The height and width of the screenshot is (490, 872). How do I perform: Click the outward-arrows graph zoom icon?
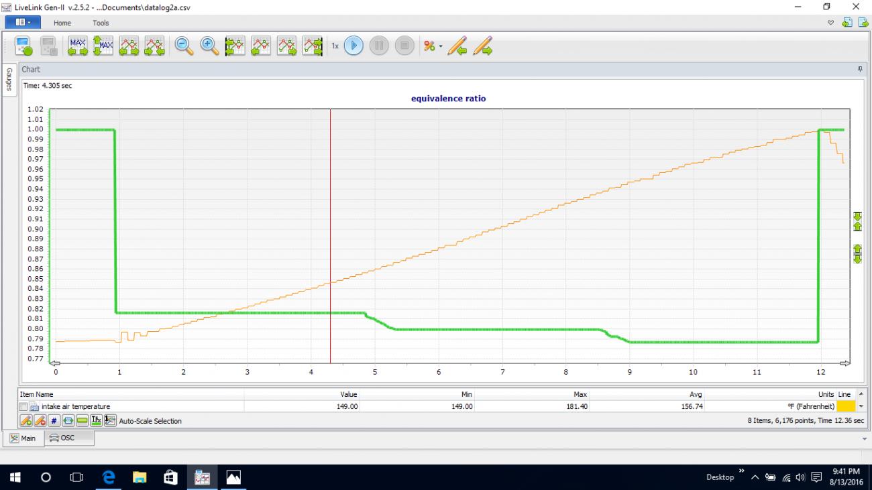pyautogui.click(x=129, y=46)
